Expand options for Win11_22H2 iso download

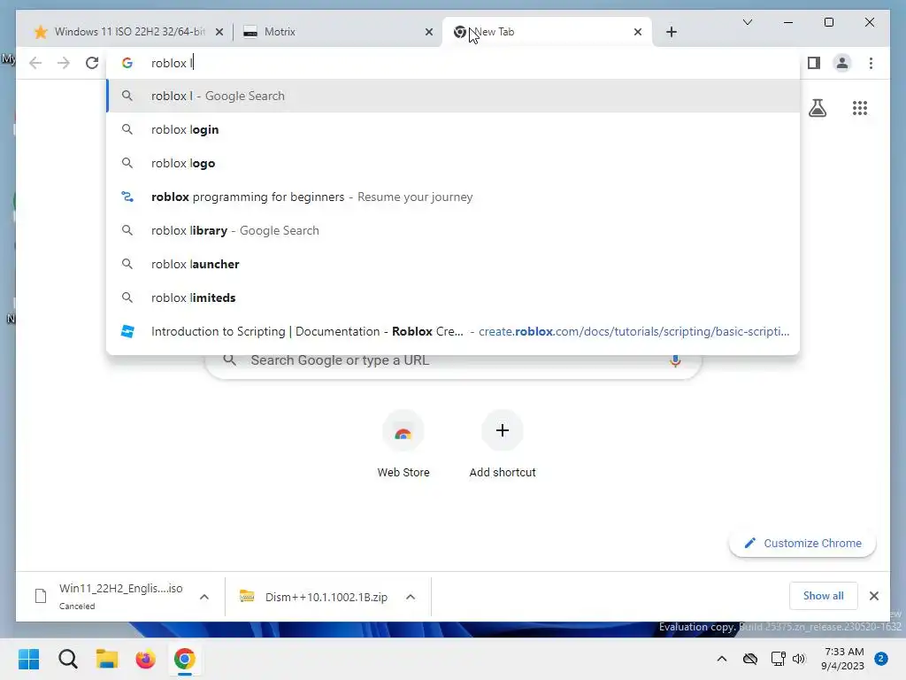(x=204, y=597)
